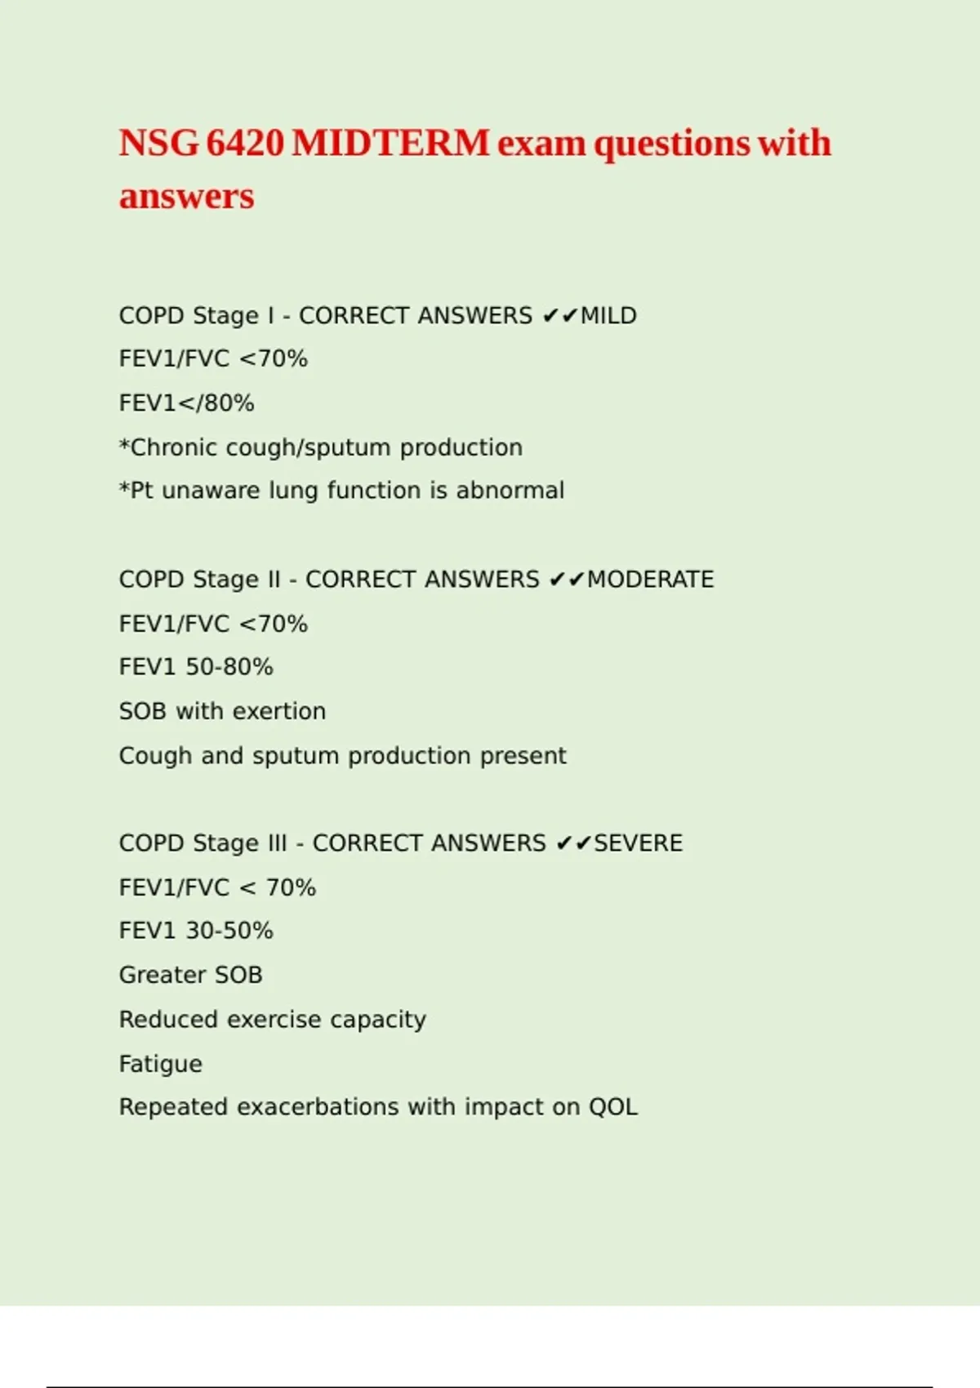The image size is (980, 1388).
Task: Click Repeated exacerbations with impact on QOL
Action: [x=378, y=1107]
